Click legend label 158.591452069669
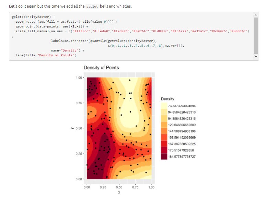This screenshot has width=265, height=215. 182,137
